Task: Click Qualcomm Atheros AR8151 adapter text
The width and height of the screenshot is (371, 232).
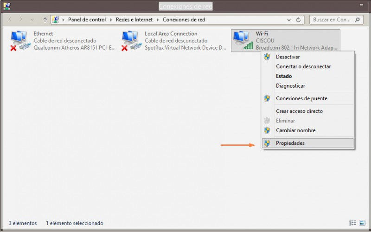Action: pos(75,48)
